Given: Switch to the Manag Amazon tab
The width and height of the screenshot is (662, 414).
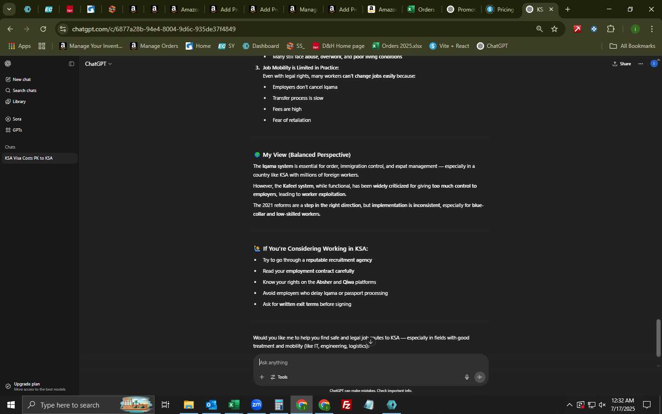Looking at the screenshot, I should [x=303, y=9].
